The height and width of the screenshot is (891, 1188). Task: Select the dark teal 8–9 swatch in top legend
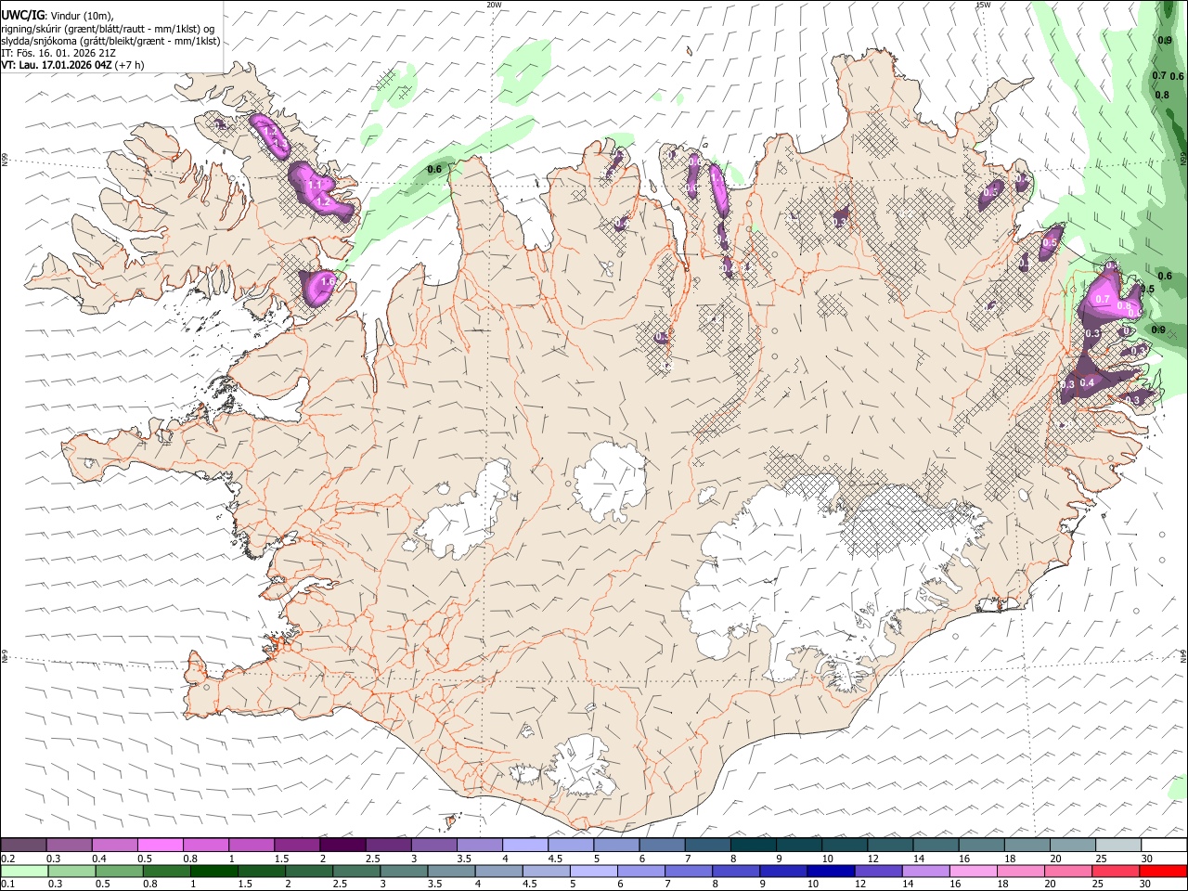coord(754,845)
